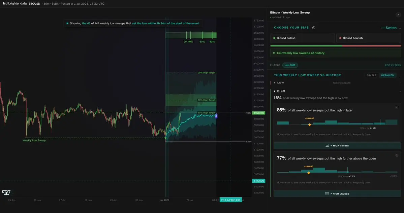Image resolution: width=404 pixels, height=213 pixels.
Task: Click the 'updated 14h ago' text
Action: coord(280,17)
